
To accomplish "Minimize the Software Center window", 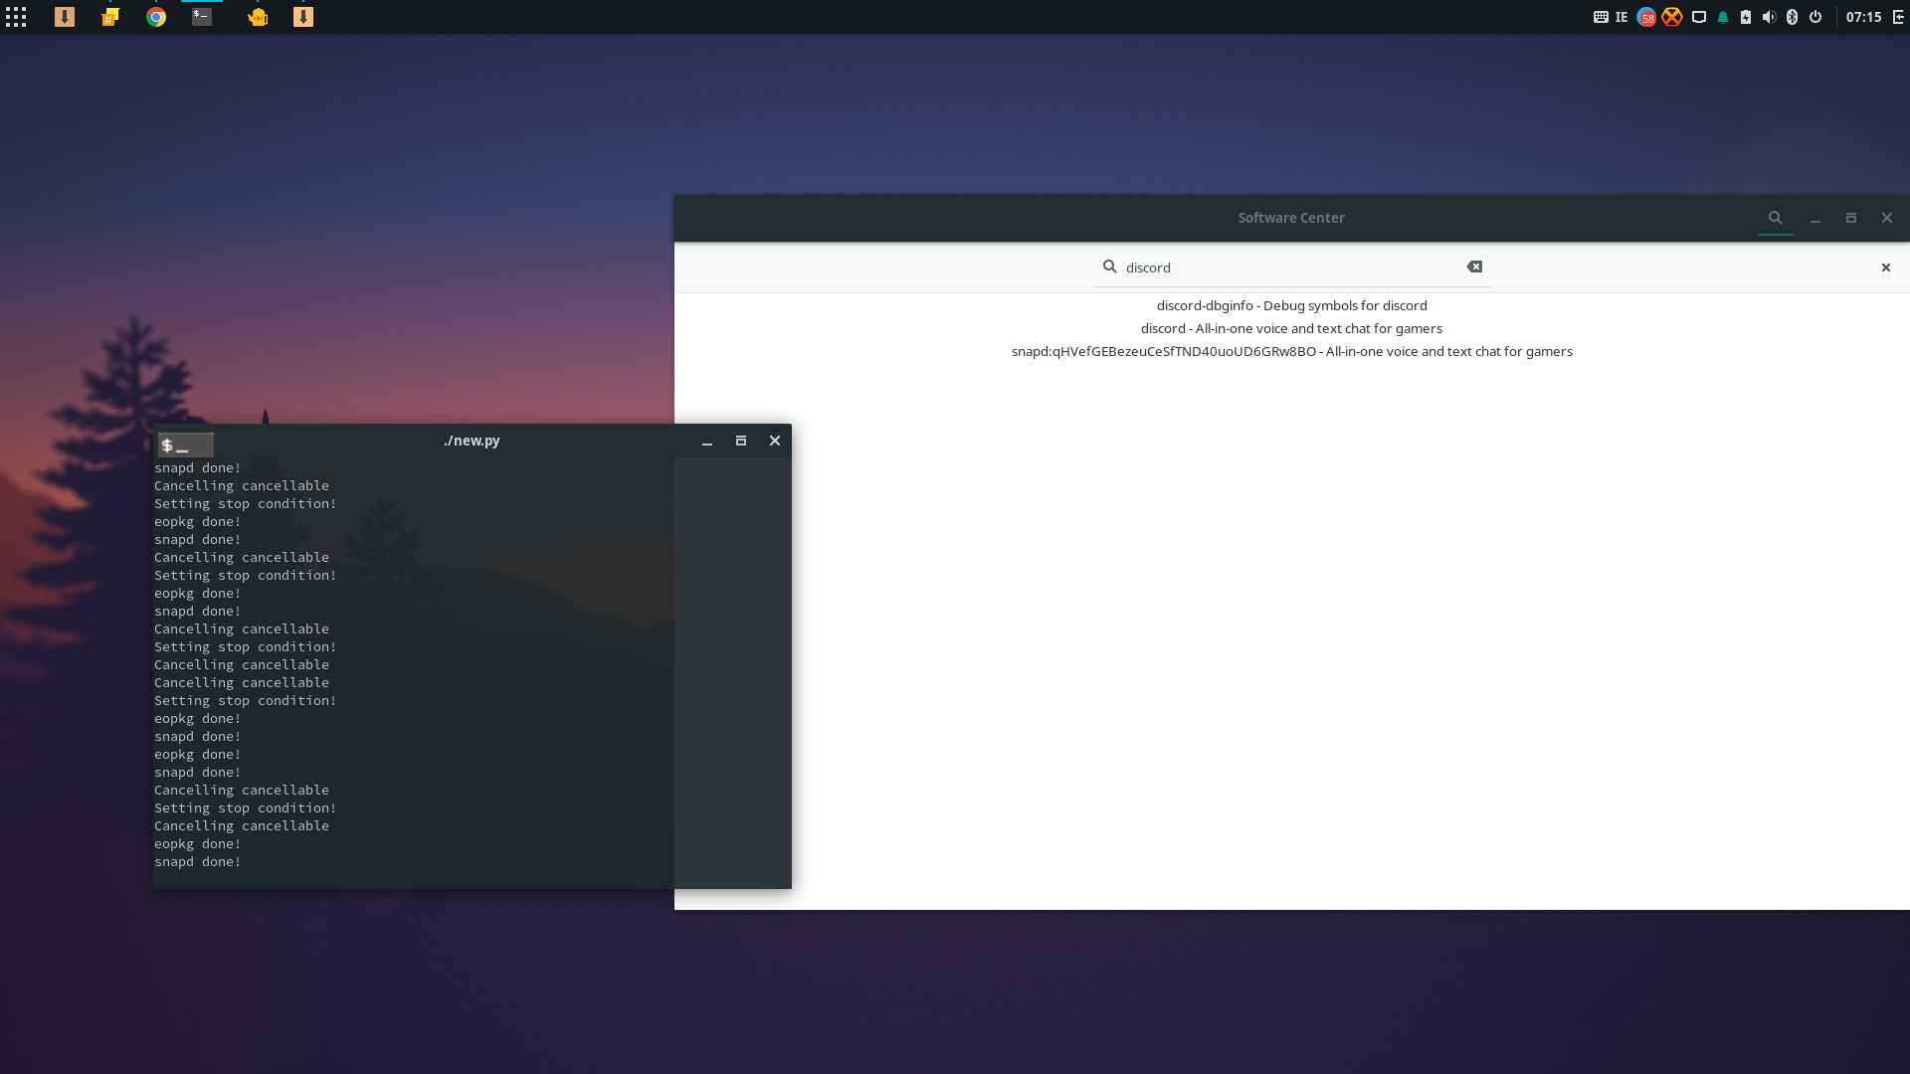I will click(x=1815, y=218).
